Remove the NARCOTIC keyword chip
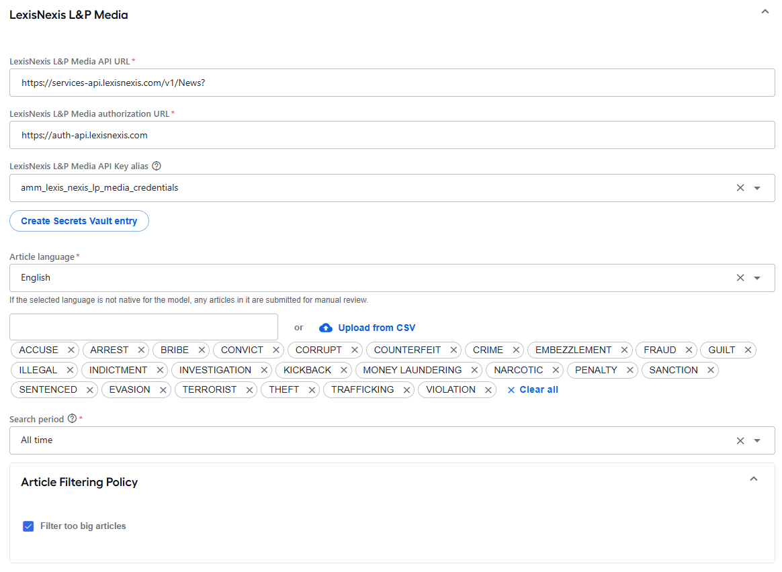 point(556,370)
